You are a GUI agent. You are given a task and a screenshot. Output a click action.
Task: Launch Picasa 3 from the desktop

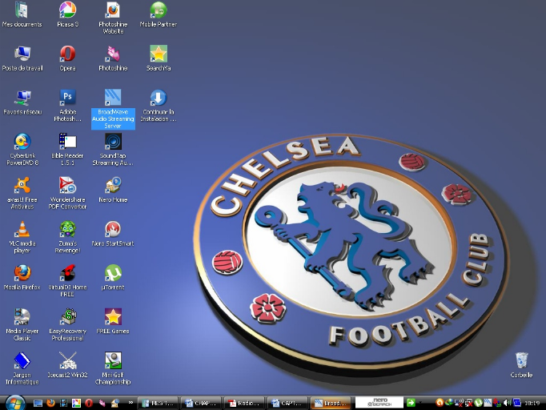click(67, 15)
